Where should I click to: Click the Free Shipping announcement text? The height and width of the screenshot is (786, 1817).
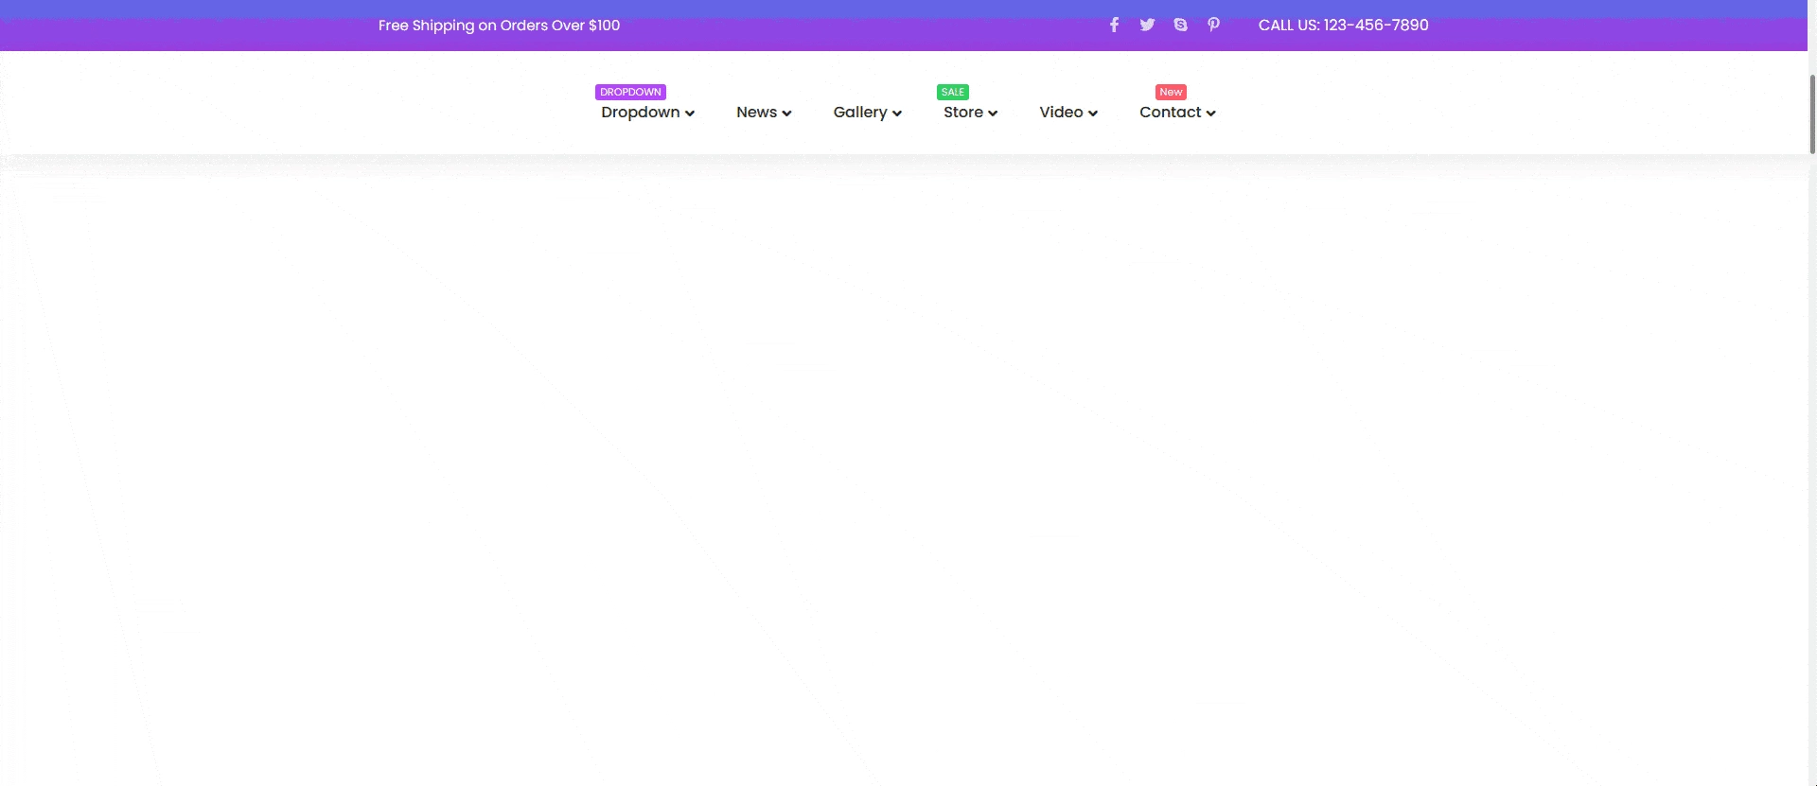(x=499, y=26)
